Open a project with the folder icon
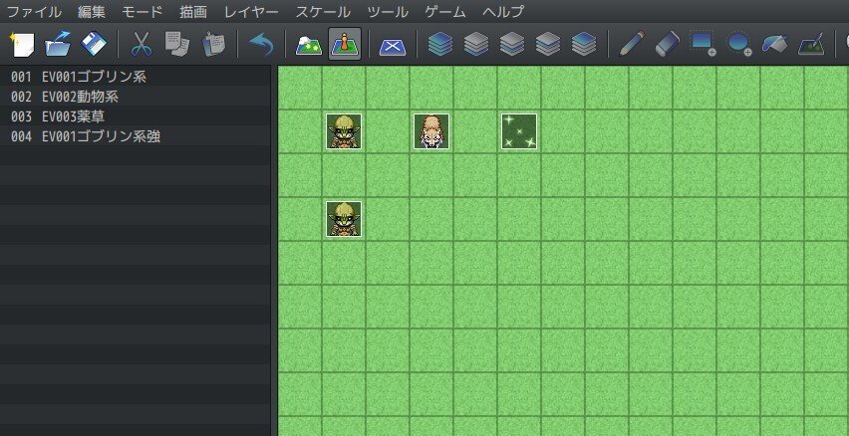The height and width of the screenshot is (436, 849). pos(58,45)
